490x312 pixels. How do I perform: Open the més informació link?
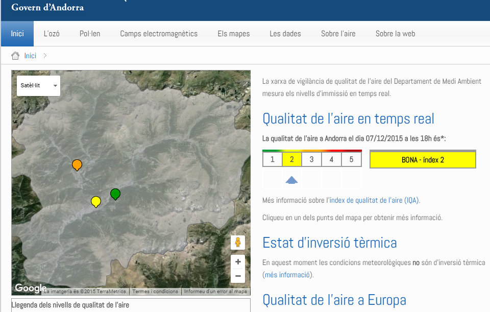pos(287,275)
